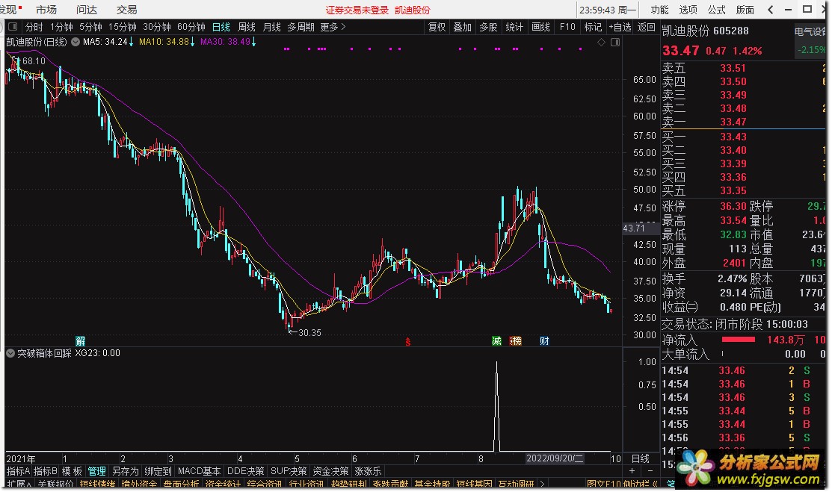Click the 日线 period label at chart bottom-right
832x492 pixels.
[x=641, y=458]
